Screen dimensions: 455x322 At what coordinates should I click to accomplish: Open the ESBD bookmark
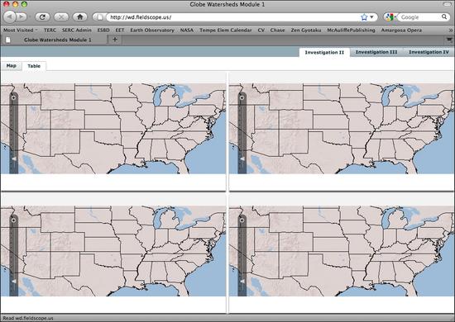(x=103, y=30)
